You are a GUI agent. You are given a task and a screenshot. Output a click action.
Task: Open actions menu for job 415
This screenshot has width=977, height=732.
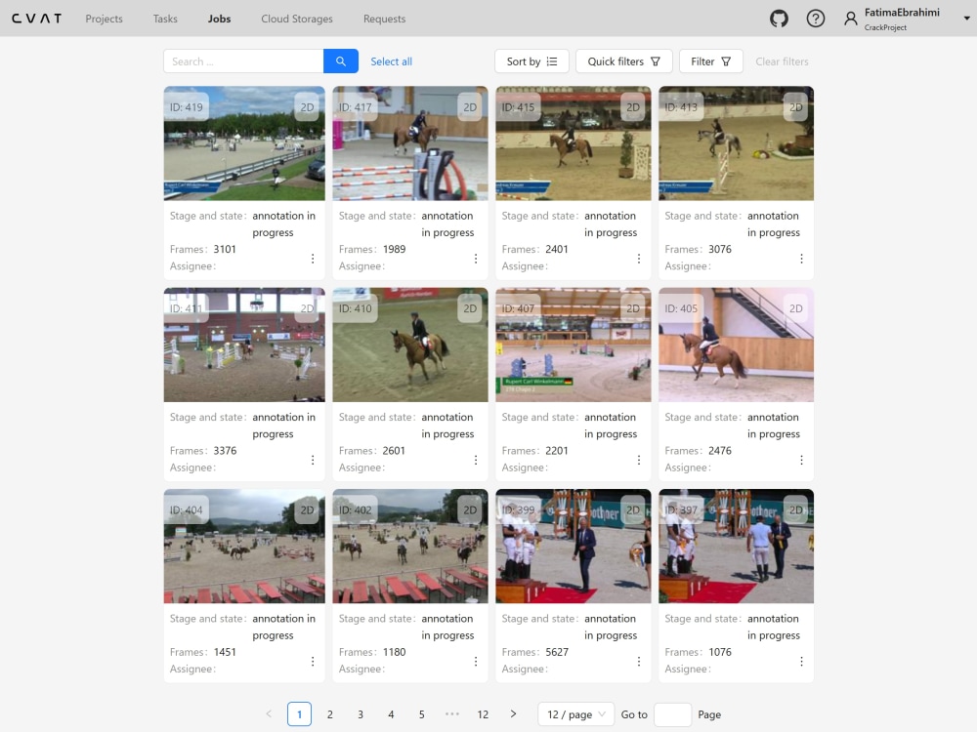[639, 259]
